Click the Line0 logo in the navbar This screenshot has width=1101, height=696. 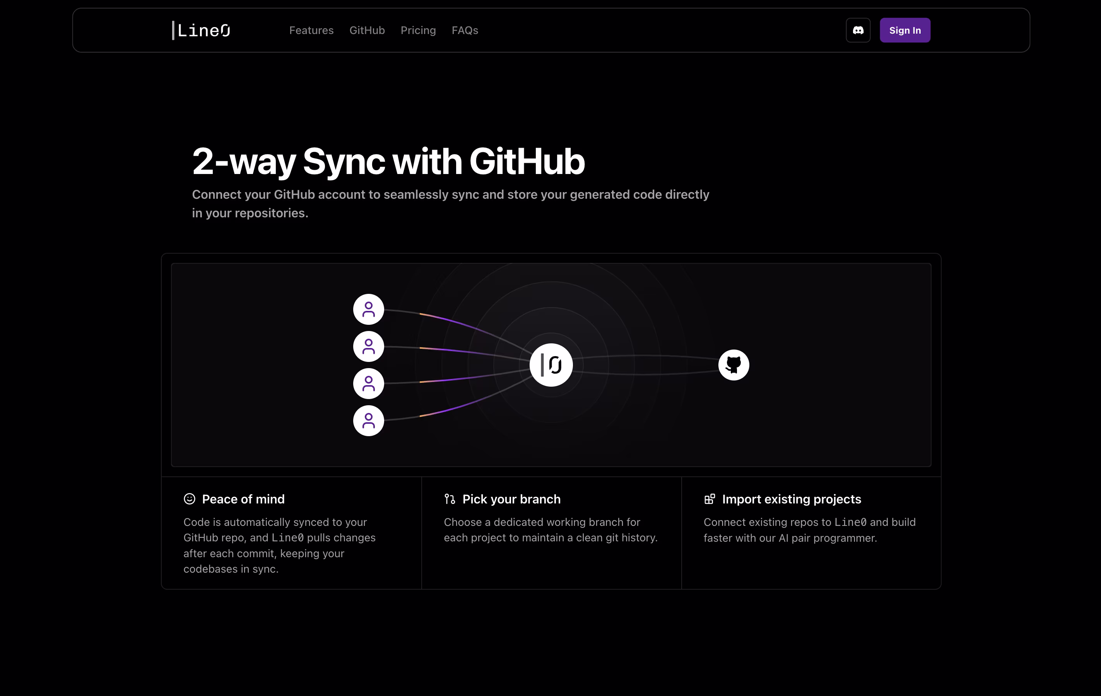[x=201, y=30]
